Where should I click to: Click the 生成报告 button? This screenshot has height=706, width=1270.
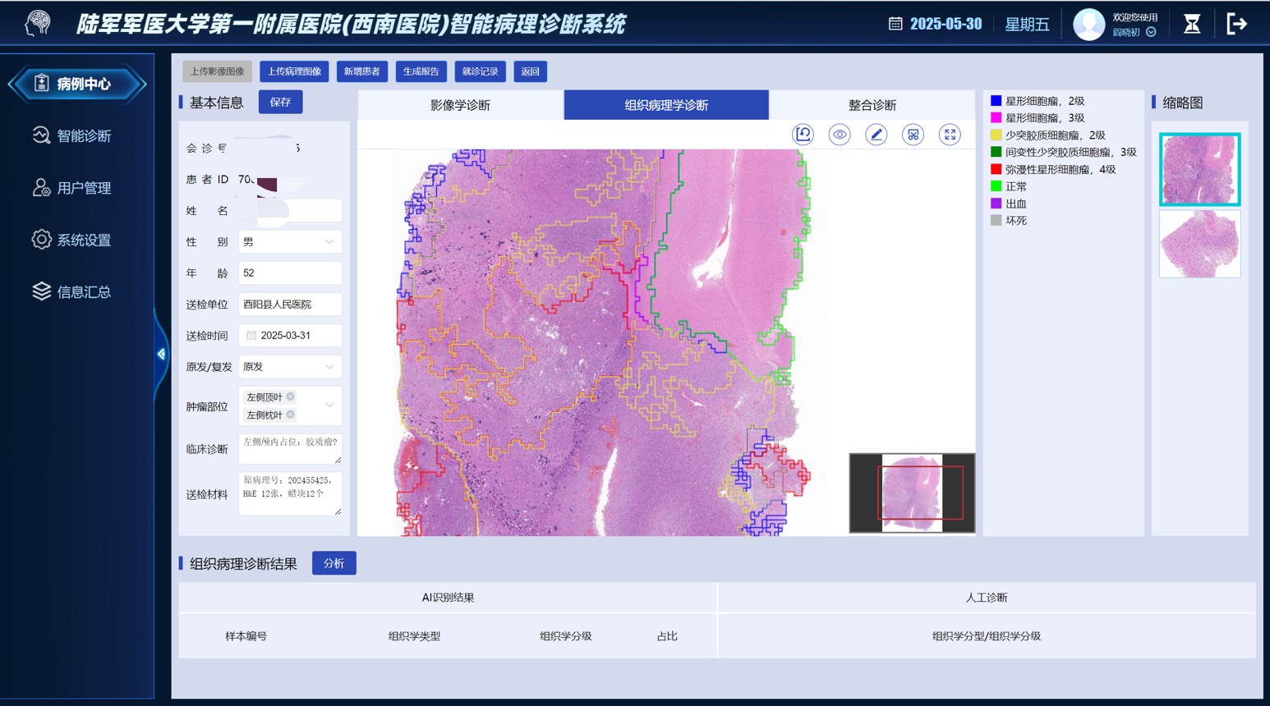pos(421,71)
